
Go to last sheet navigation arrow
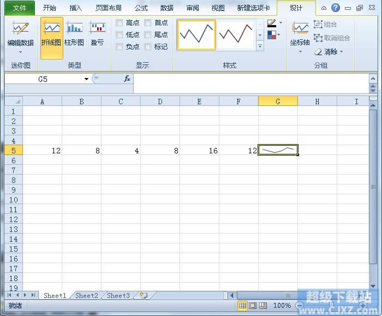[x=33, y=295]
